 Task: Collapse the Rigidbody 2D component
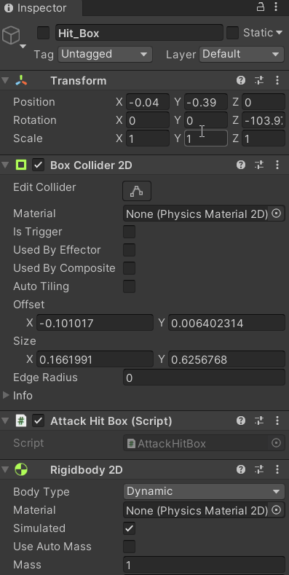pos(5,469)
